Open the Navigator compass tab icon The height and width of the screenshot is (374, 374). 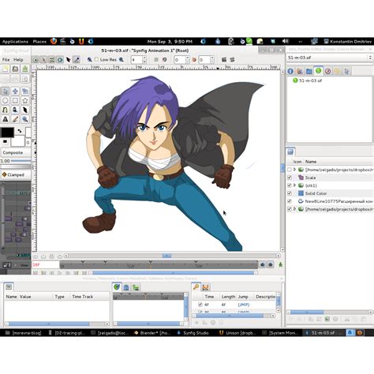pyautogui.click(x=327, y=71)
